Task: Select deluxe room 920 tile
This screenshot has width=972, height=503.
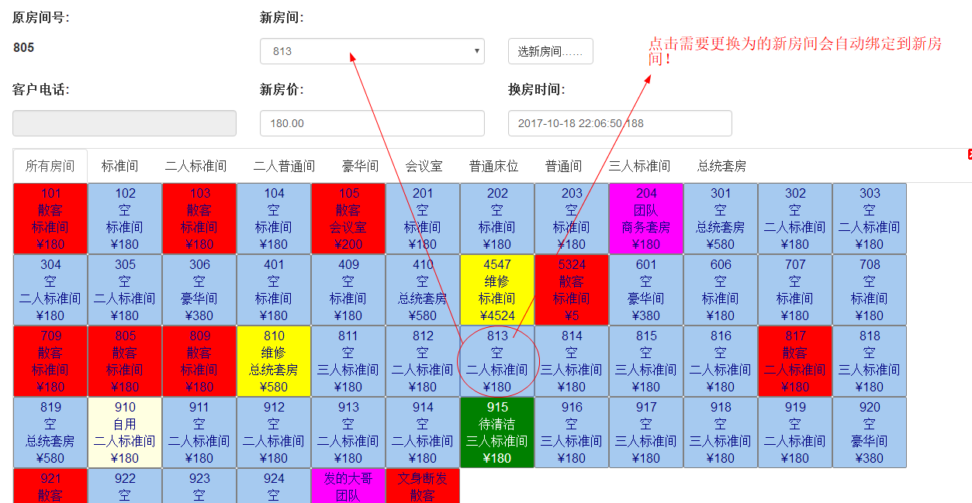Action: click(x=870, y=432)
